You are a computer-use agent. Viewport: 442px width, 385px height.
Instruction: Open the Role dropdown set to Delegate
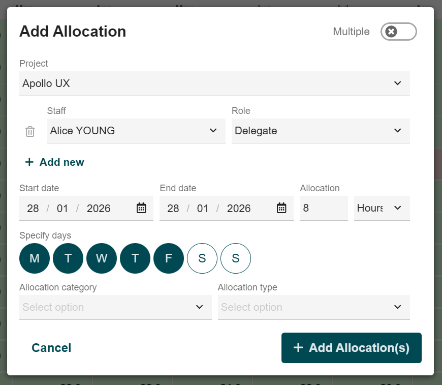(x=321, y=131)
